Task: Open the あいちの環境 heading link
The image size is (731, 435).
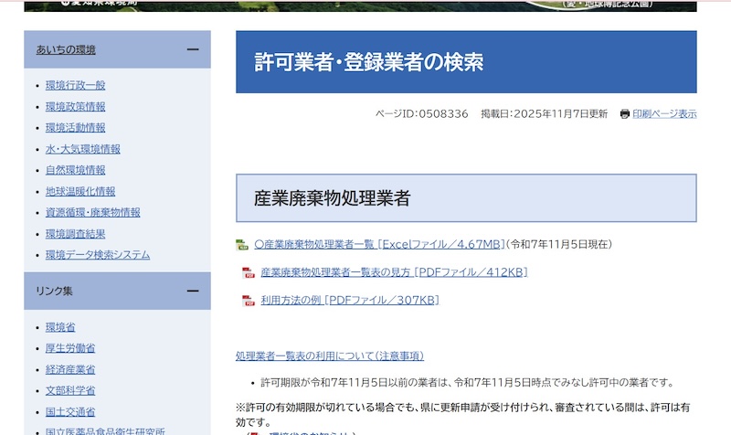Action: pyautogui.click(x=66, y=50)
